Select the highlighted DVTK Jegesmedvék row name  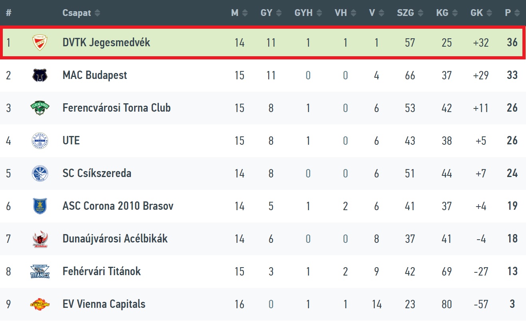[106, 43]
